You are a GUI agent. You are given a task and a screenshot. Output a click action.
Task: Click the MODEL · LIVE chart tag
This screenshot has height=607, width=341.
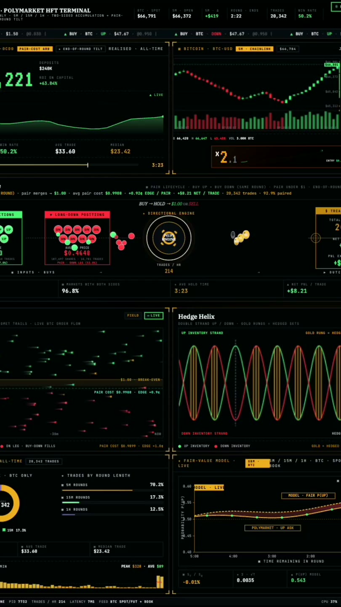[x=208, y=487]
